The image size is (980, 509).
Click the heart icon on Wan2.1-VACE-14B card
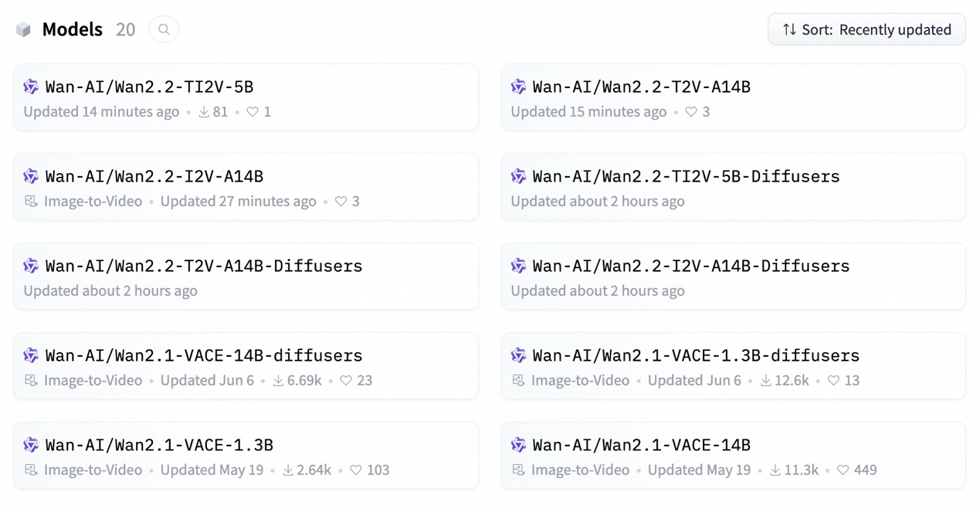pyautogui.click(x=843, y=470)
